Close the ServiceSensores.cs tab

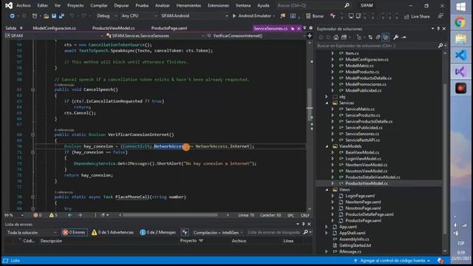point(299,28)
